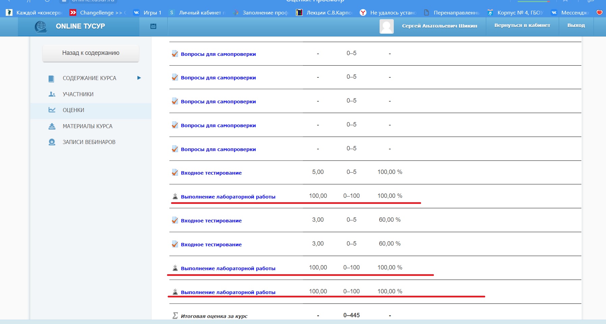Click the ЗАПИСИ ВЕБИНАРОВ webcam icon
Image resolution: width=606 pixels, height=324 pixels.
pyautogui.click(x=52, y=142)
